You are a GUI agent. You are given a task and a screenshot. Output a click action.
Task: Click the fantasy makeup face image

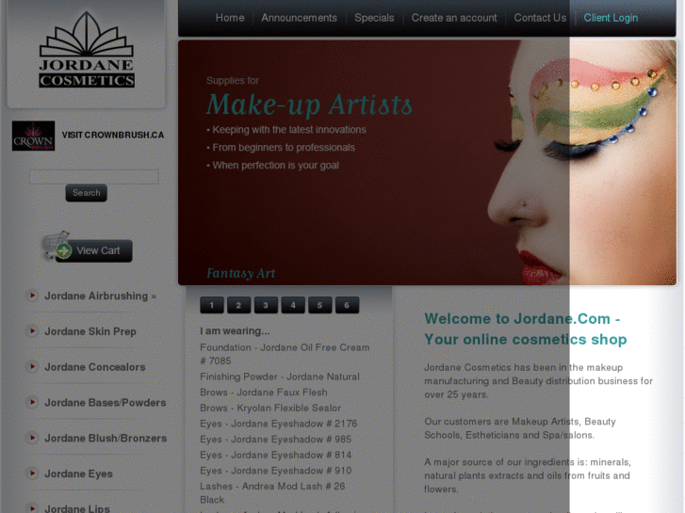(581, 163)
